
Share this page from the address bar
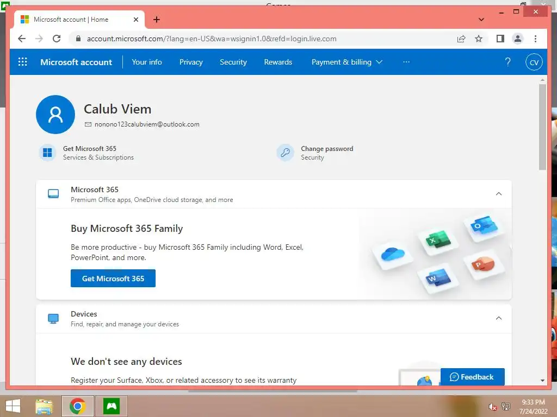coord(461,39)
